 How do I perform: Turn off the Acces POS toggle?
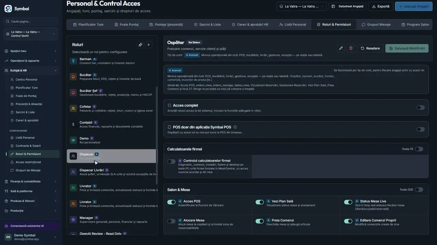(x=171, y=202)
